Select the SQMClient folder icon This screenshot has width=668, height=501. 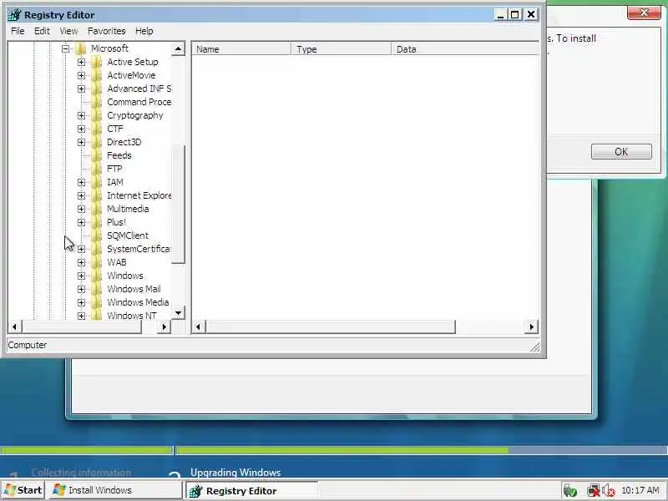pyautogui.click(x=97, y=235)
